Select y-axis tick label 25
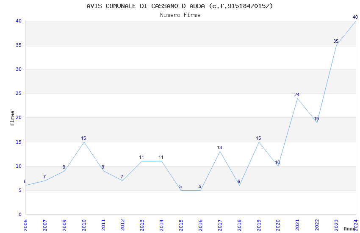Screen dimensions: 360x233 click(x=19, y=94)
